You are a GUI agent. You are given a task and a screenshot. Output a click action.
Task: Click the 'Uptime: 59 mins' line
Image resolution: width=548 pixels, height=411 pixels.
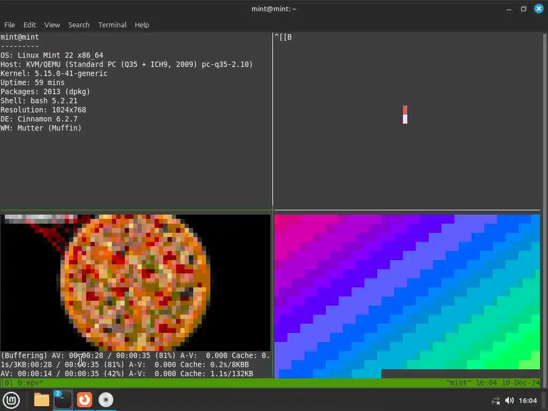(x=33, y=82)
